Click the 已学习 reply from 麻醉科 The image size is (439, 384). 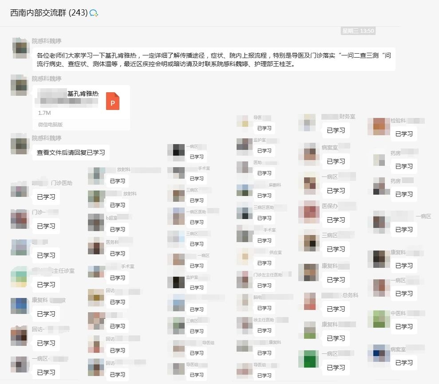264,196
